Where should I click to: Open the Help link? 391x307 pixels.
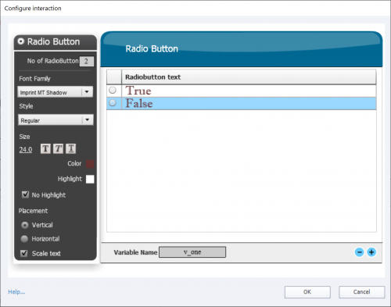[x=16, y=292]
